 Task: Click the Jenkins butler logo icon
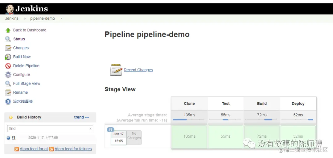click(10, 9)
